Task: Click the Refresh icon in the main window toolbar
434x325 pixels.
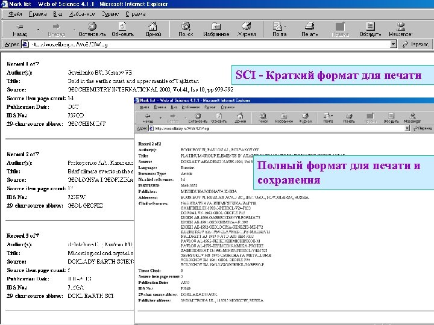Action: pos(122,26)
